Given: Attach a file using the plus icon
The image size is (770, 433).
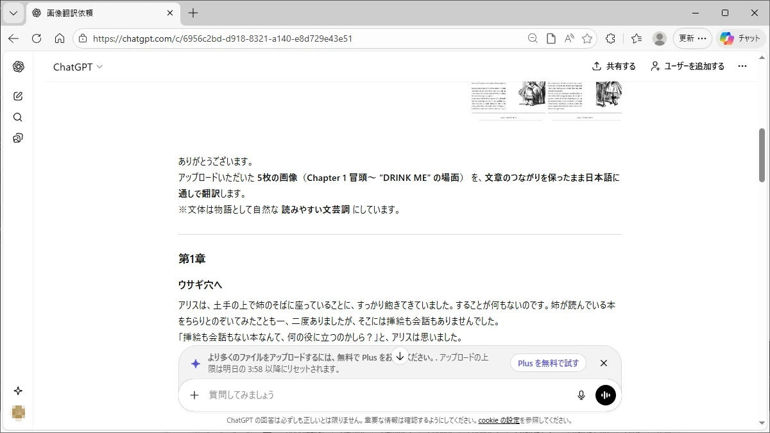Looking at the screenshot, I should [x=194, y=395].
